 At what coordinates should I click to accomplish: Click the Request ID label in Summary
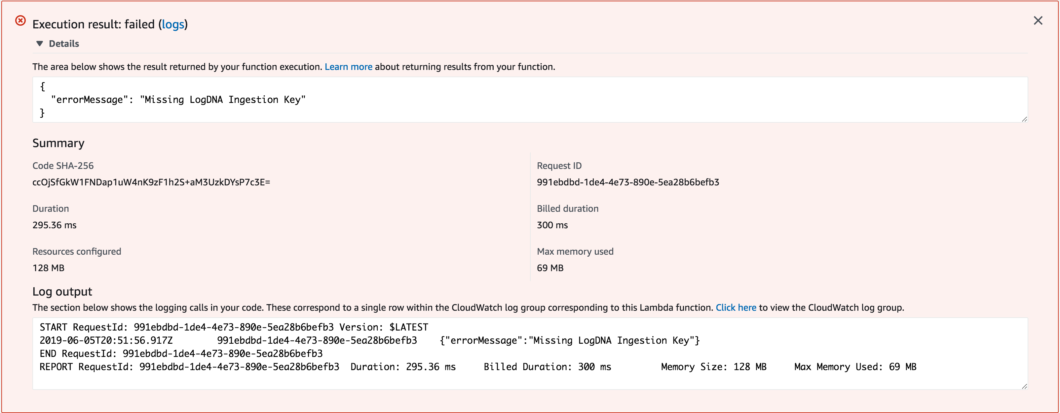tap(559, 166)
